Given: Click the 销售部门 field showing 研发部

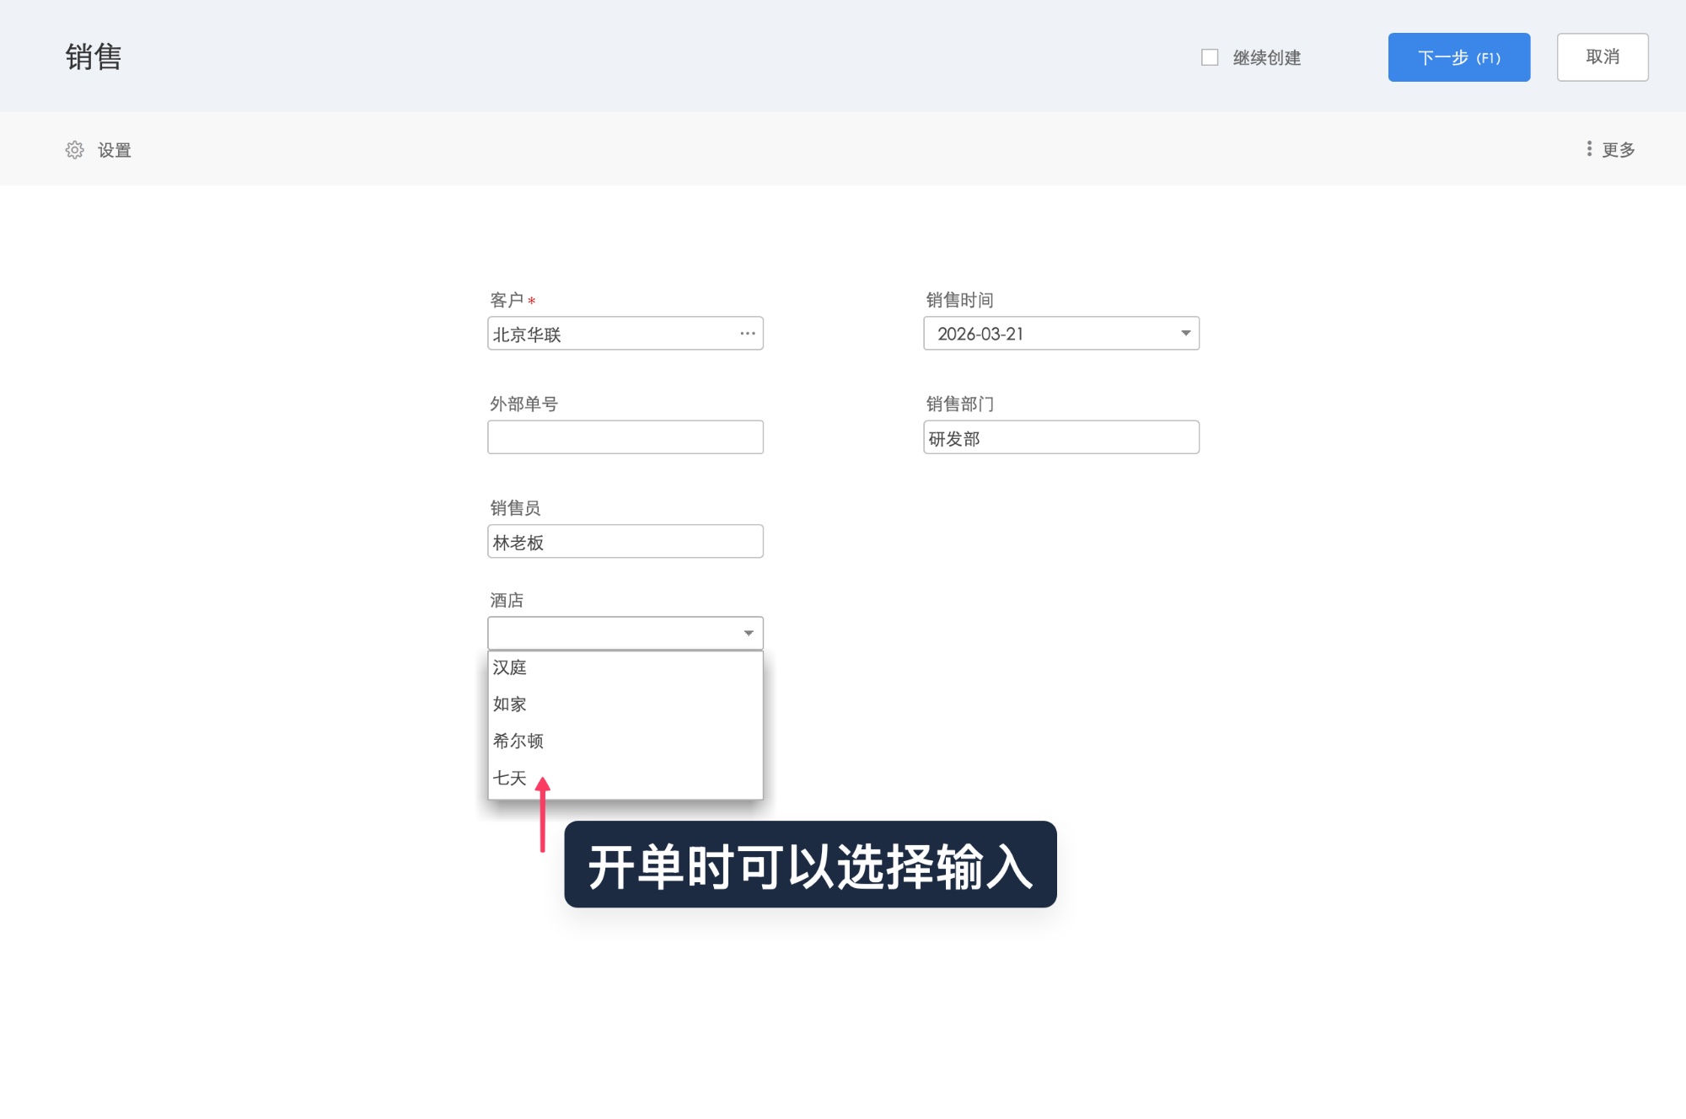Looking at the screenshot, I should tap(1060, 437).
